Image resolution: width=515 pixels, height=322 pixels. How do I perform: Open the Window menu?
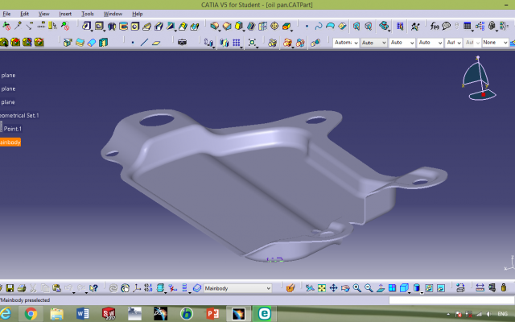click(x=113, y=14)
